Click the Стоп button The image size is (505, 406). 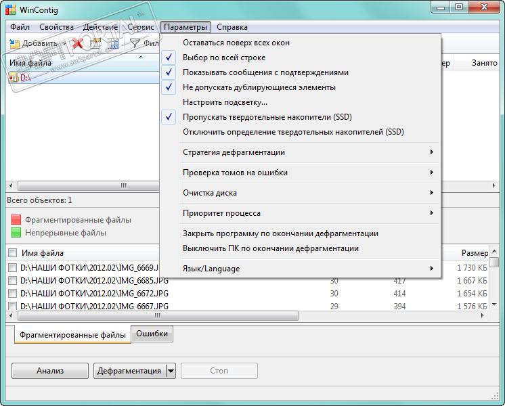coord(219,371)
